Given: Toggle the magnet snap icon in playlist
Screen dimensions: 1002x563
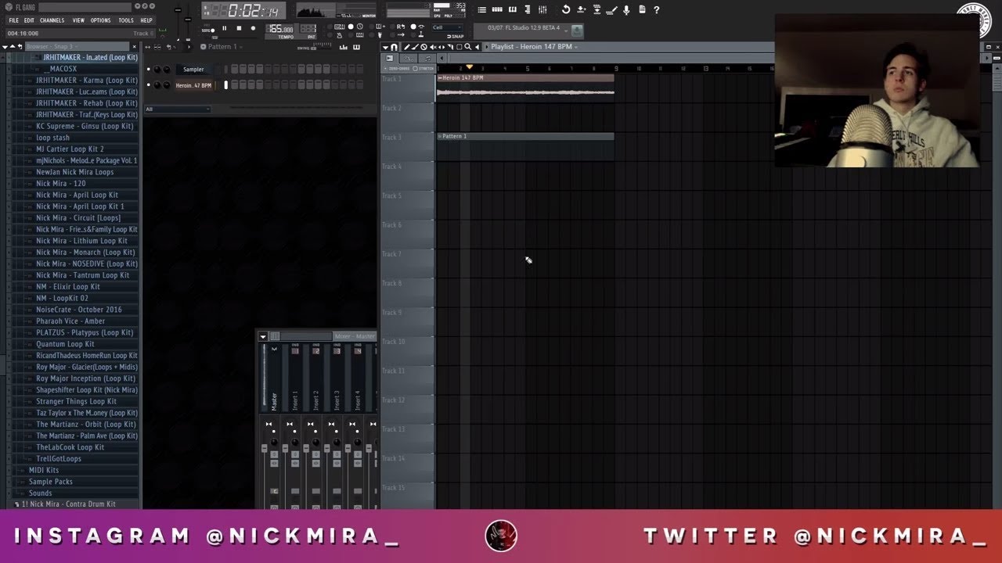Looking at the screenshot, I should click(394, 47).
